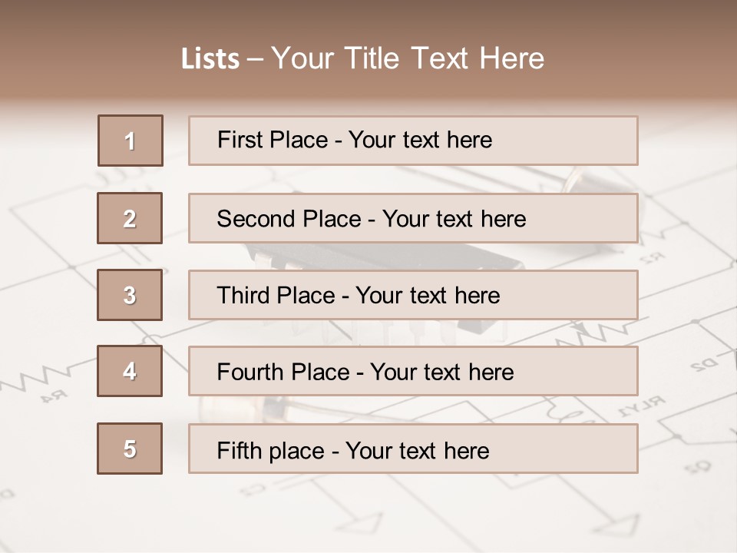
Task: Click the Your Title Text Here heading
Action: 408,58
